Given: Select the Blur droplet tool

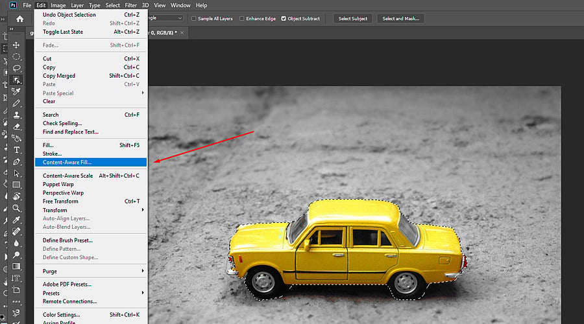Looking at the screenshot, I should (x=16, y=243).
